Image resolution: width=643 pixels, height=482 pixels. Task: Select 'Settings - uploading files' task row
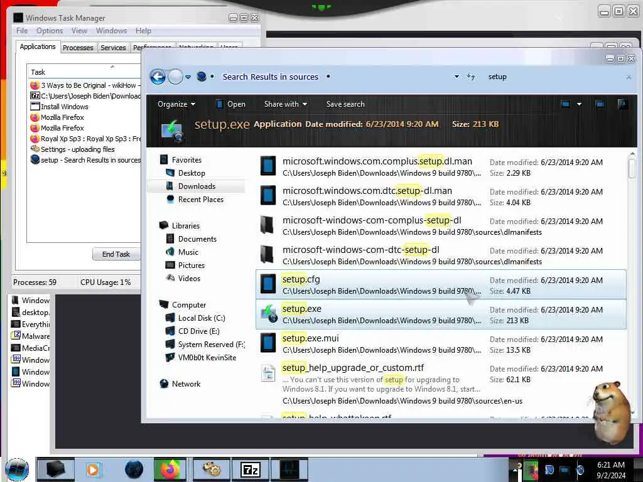pyautogui.click(x=85, y=149)
